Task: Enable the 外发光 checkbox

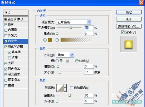Action: (x=6, y=35)
